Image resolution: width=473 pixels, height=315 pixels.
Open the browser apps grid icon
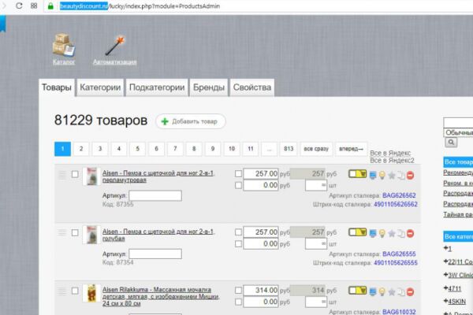click(x=34, y=6)
